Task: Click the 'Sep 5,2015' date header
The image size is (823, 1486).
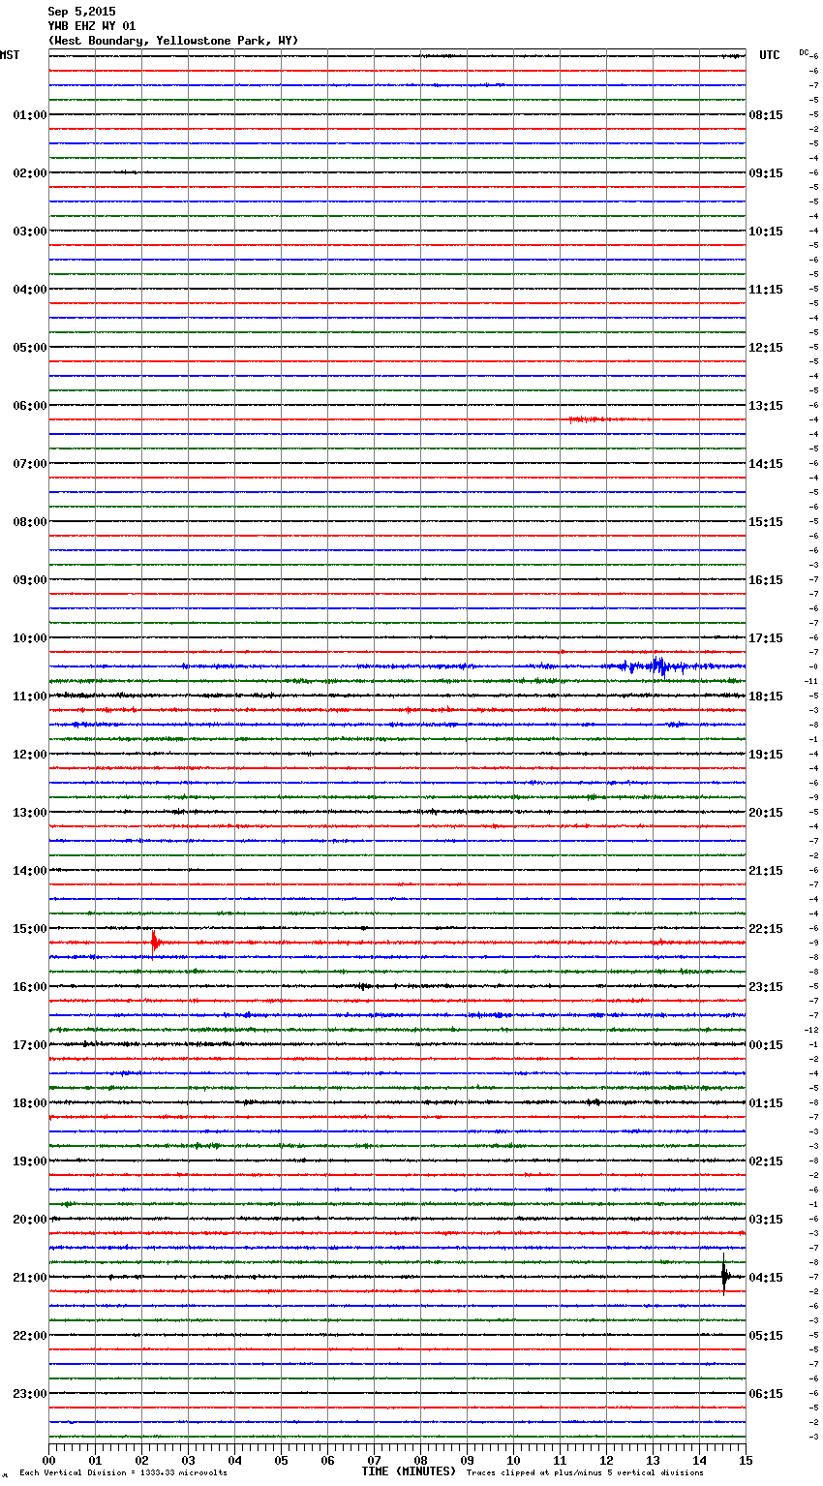Action: click(x=81, y=12)
